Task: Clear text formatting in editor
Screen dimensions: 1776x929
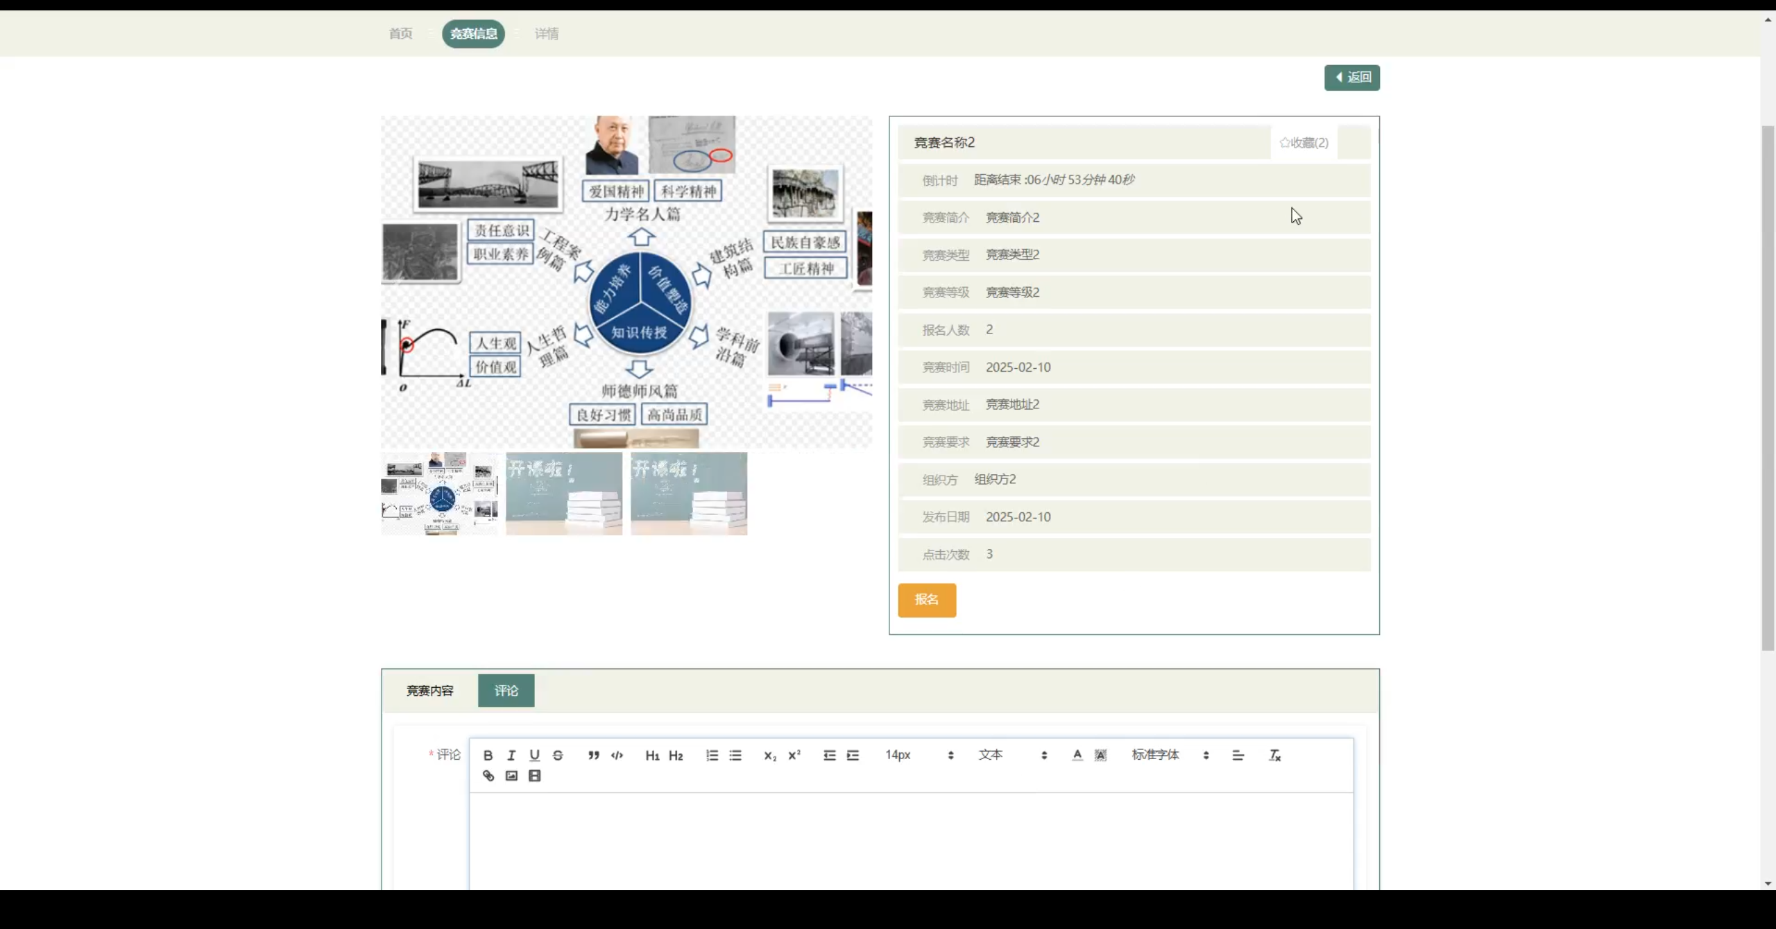Action: coord(1274,755)
